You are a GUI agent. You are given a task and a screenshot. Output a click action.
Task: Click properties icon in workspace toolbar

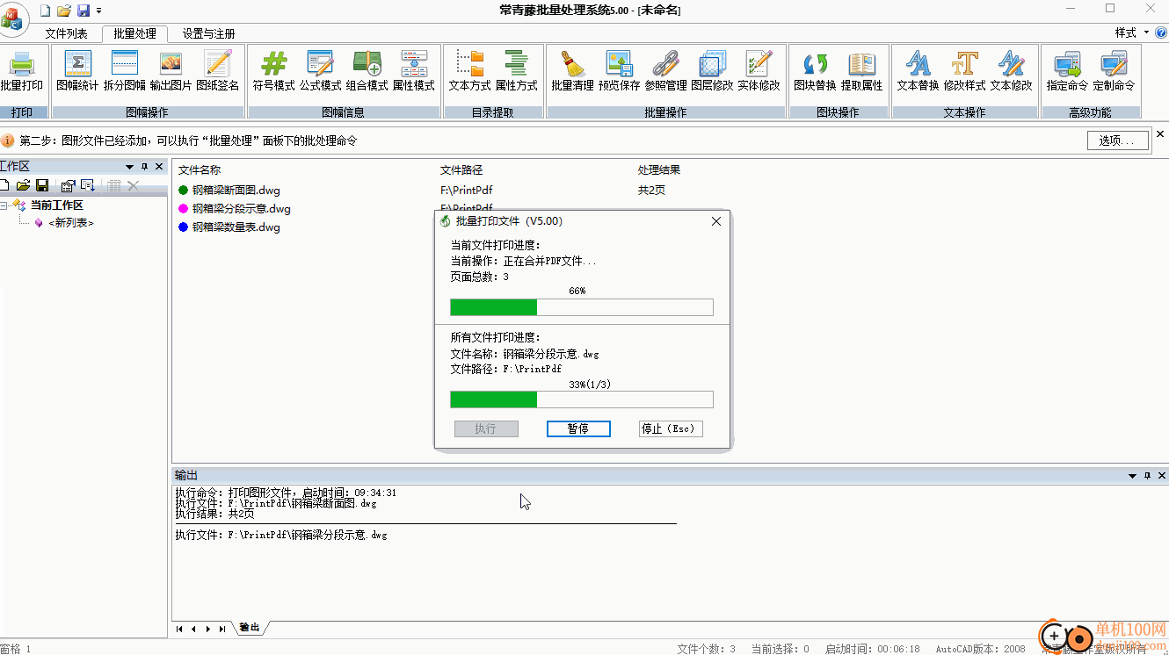(68, 185)
